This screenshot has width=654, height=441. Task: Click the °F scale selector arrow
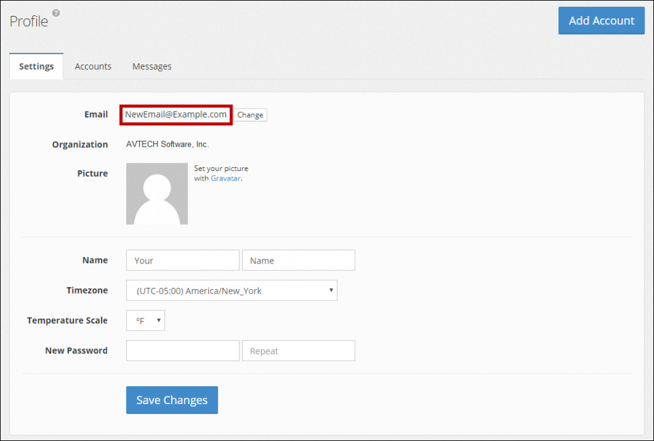click(x=157, y=320)
